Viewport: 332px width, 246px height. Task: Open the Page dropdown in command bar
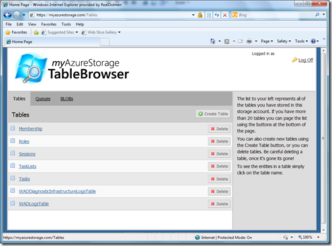(267, 41)
